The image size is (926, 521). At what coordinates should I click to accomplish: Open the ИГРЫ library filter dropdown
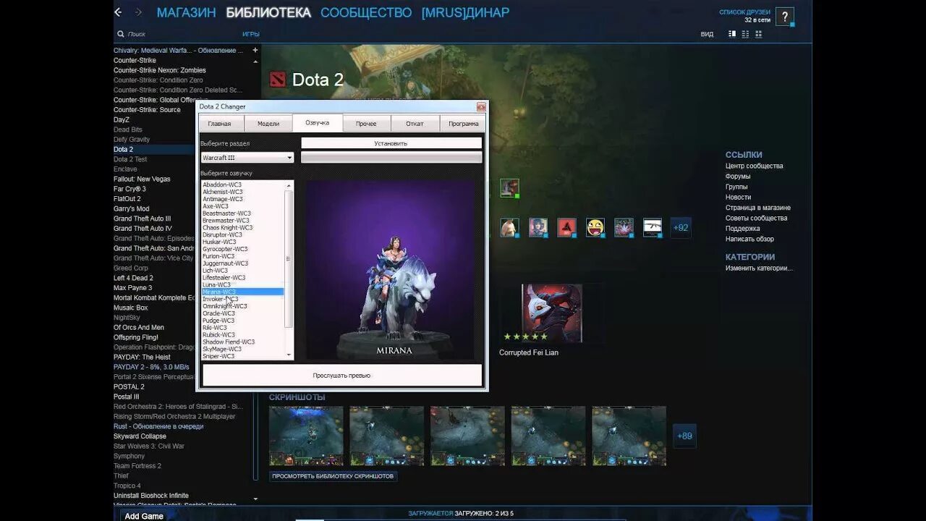(251, 34)
